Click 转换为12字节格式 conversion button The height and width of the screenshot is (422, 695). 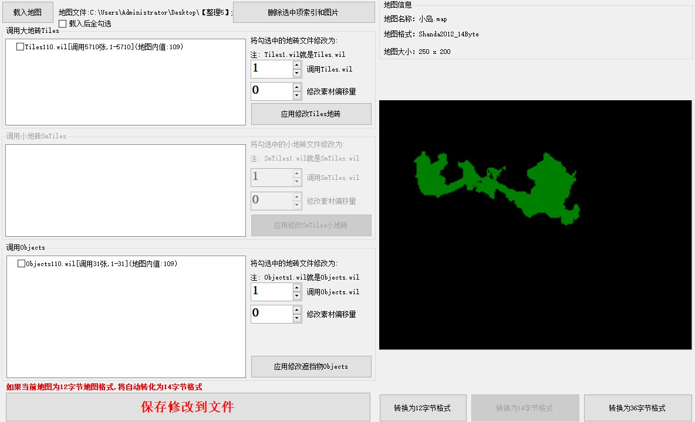[x=423, y=408]
